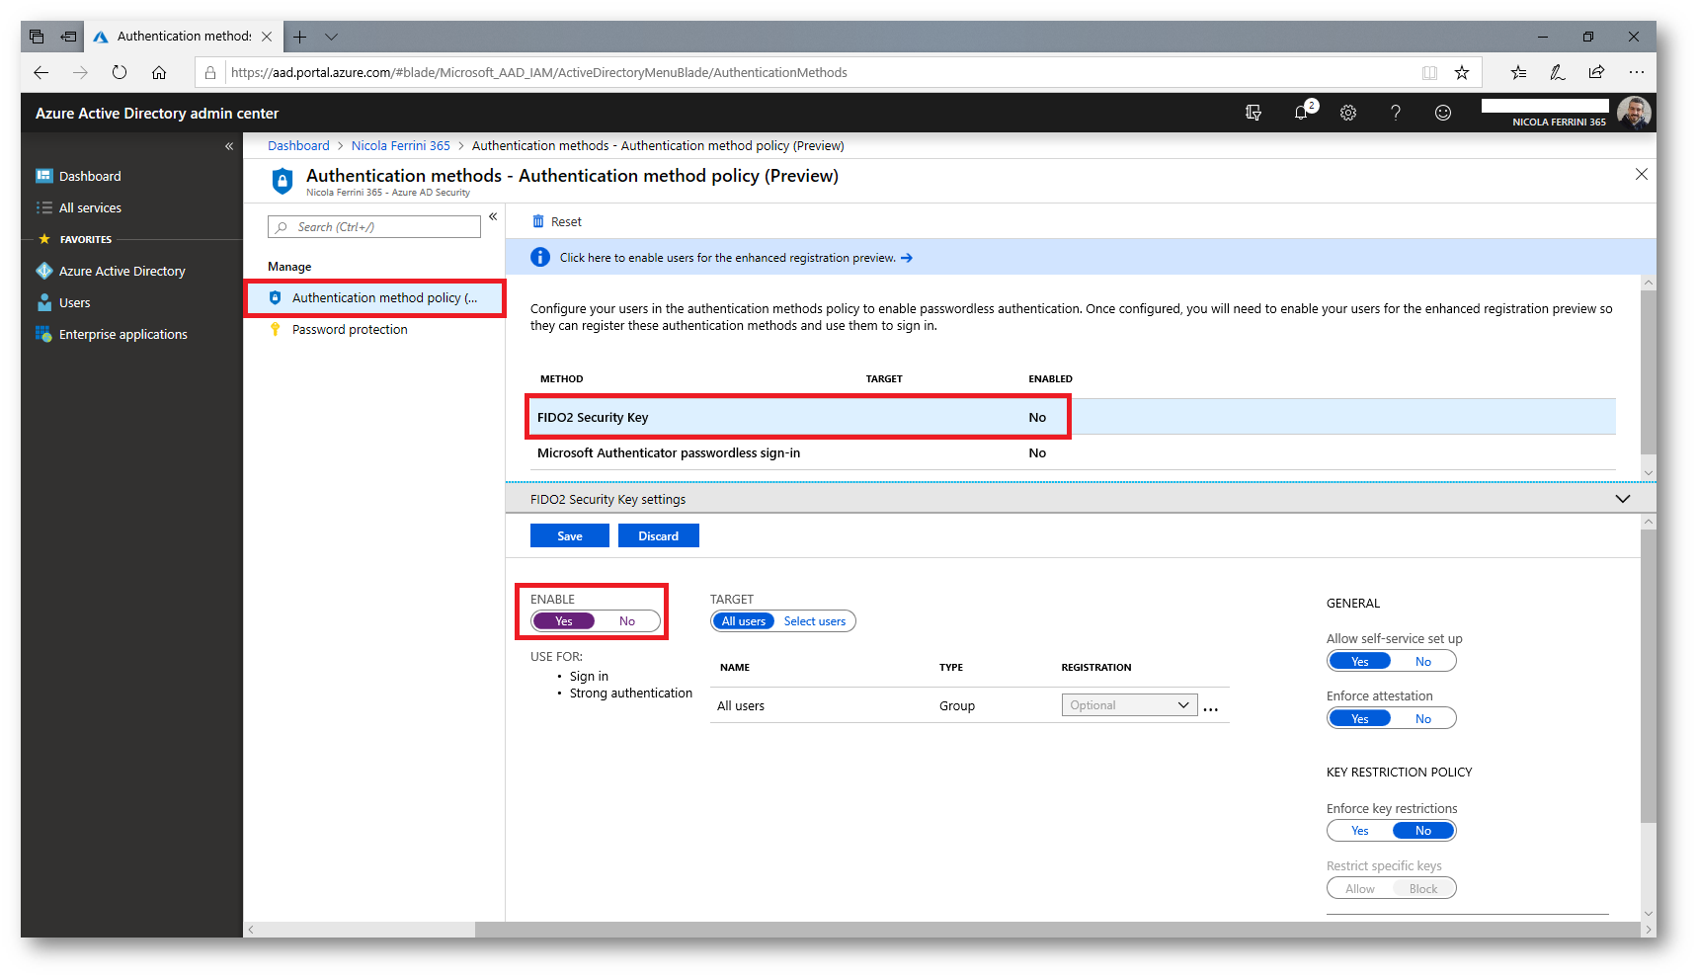This screenshot has height=979, width=1698.
Task: Refresh the browser page
Action: tap(120, 72)
